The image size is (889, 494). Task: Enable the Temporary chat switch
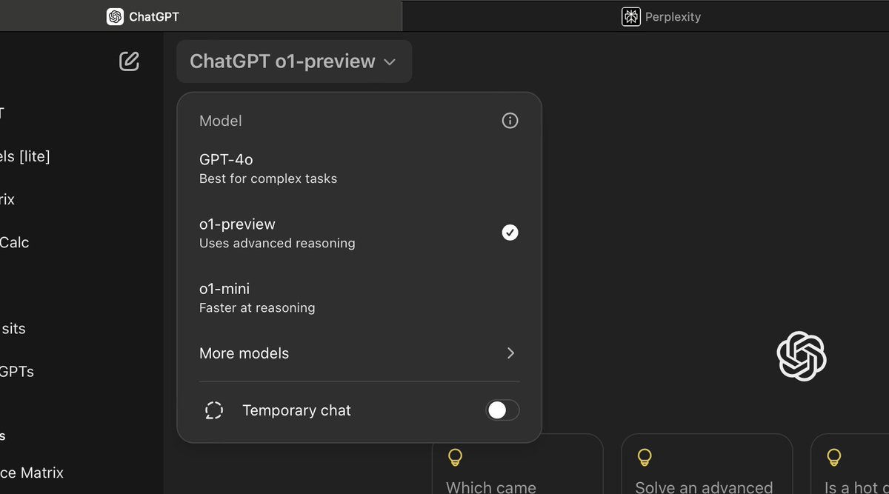click(x=502, y=410)
